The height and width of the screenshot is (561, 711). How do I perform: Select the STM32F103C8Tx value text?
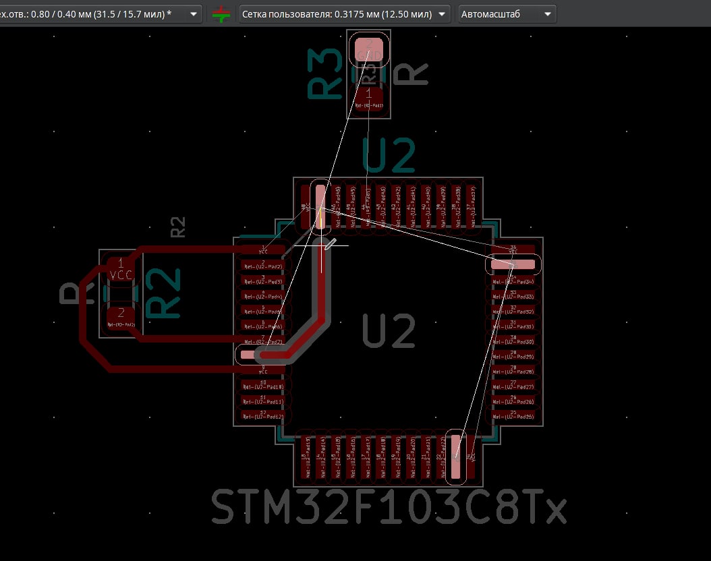[389, 506]
